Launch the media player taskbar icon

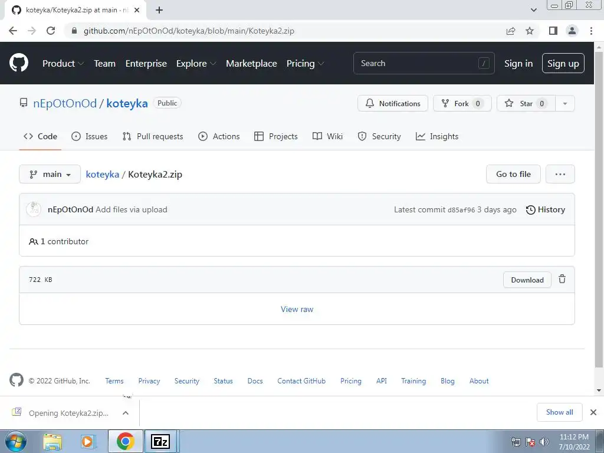[x=88, y=441]
